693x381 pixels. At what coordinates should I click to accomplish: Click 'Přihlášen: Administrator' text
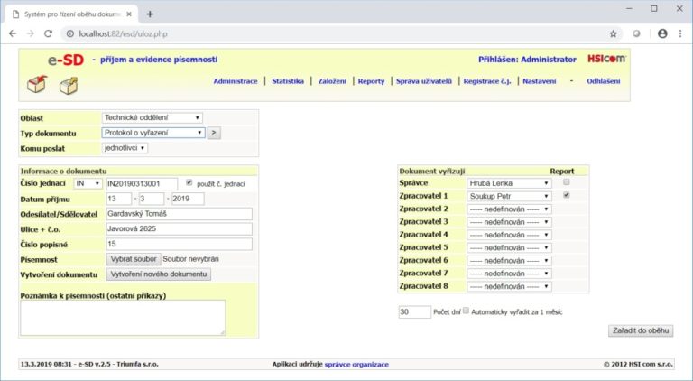527,60
